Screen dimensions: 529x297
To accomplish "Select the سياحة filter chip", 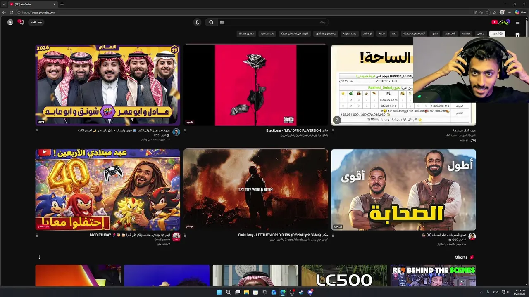I will (382, 33).
